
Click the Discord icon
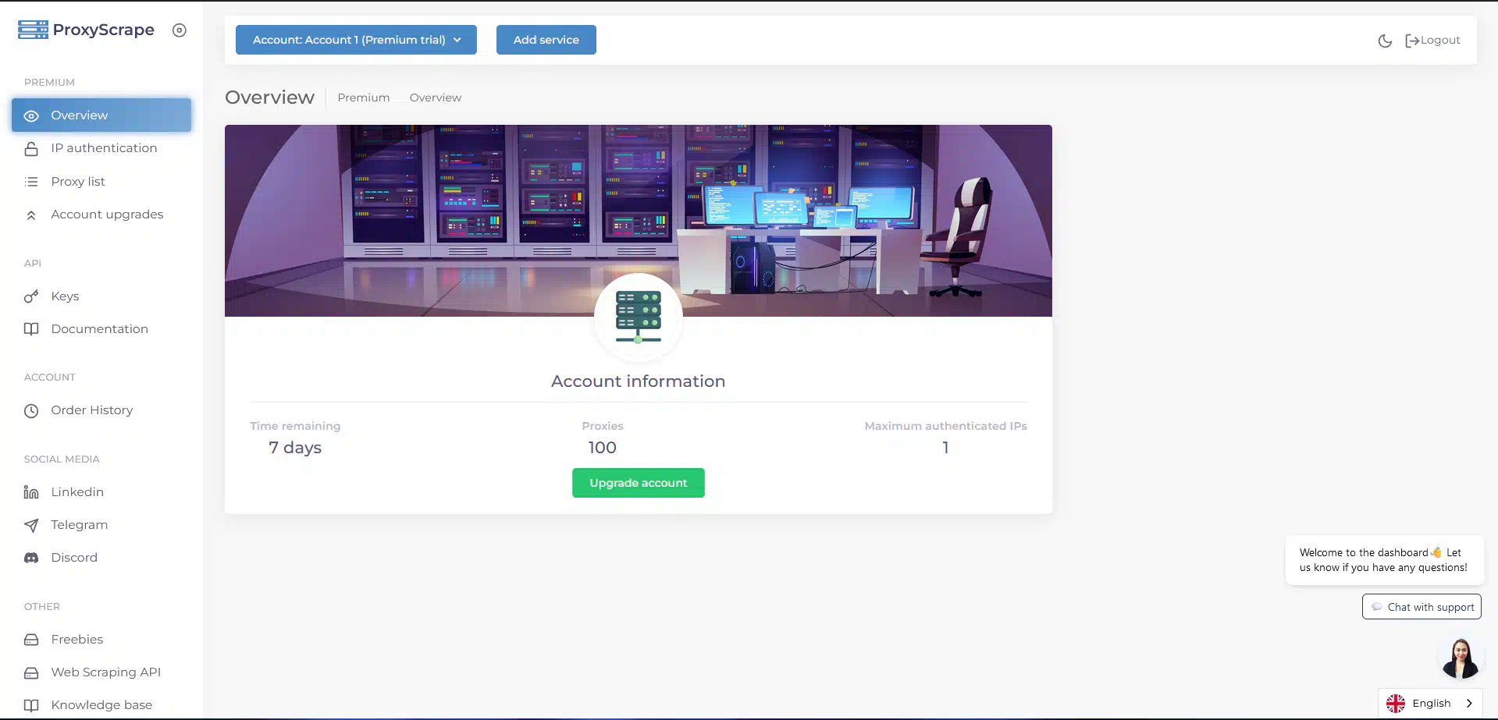tap(31, 558)
